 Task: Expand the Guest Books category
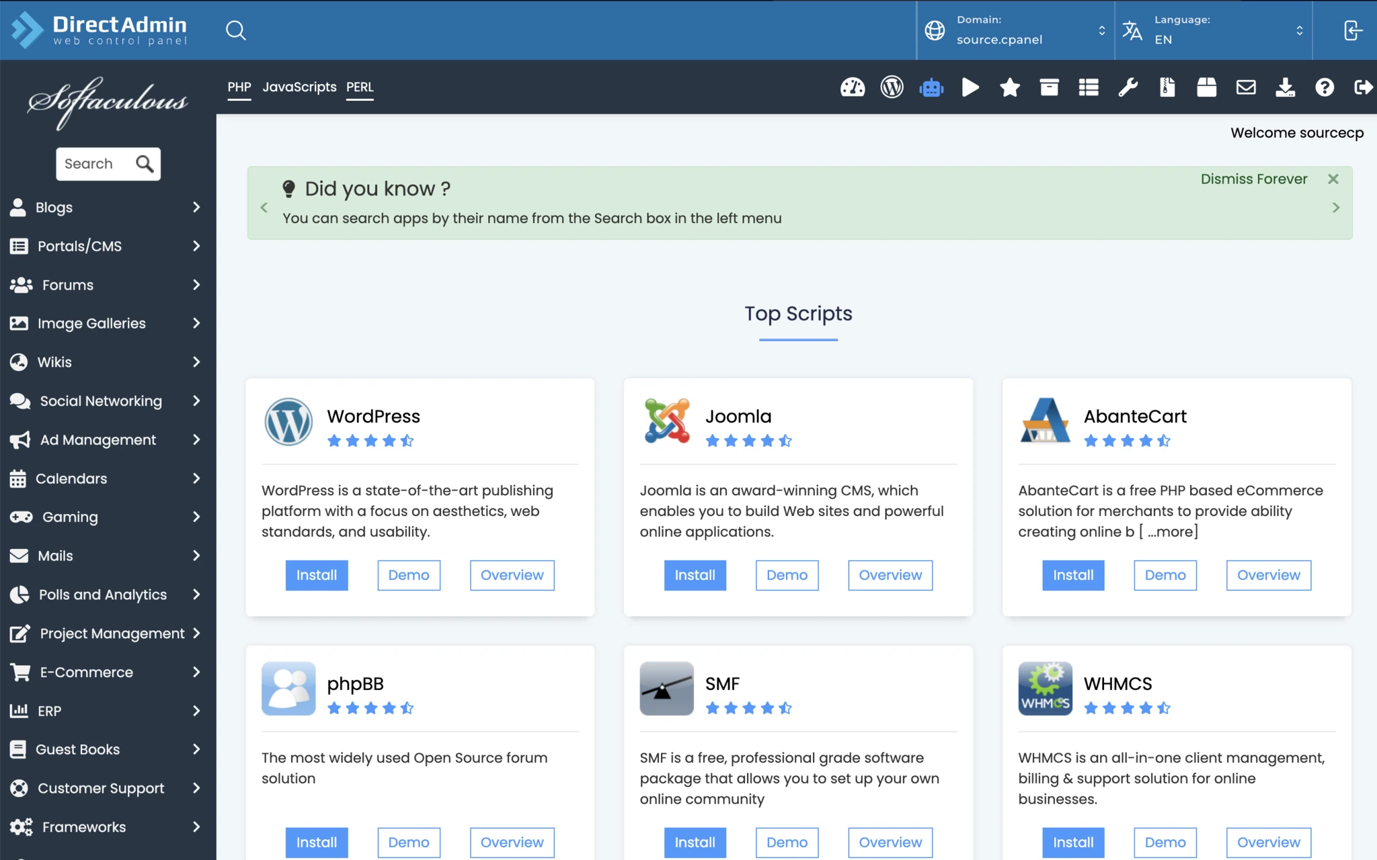click(108, 750)
